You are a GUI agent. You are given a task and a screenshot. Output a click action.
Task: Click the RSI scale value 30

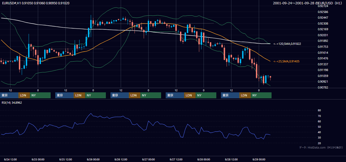(x=319, y=137)
